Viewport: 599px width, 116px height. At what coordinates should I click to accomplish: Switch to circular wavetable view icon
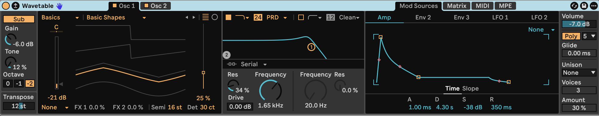[215, 17]
